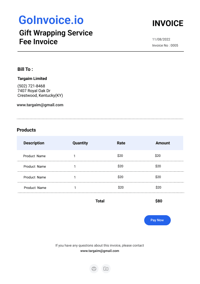Click the 7407 Royal Oak Dr address
Viewport: 200px width, 284px height.
click(34, 91)
